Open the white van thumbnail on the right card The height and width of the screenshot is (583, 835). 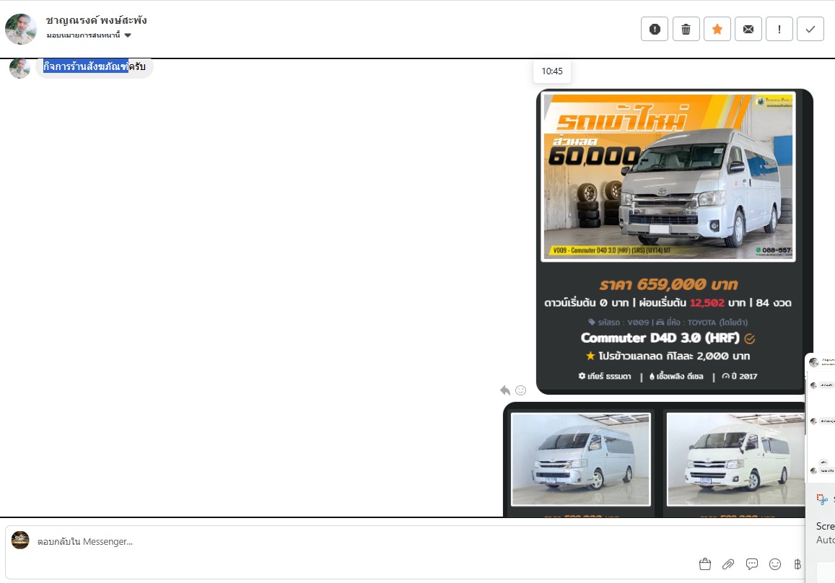point(735,459)
